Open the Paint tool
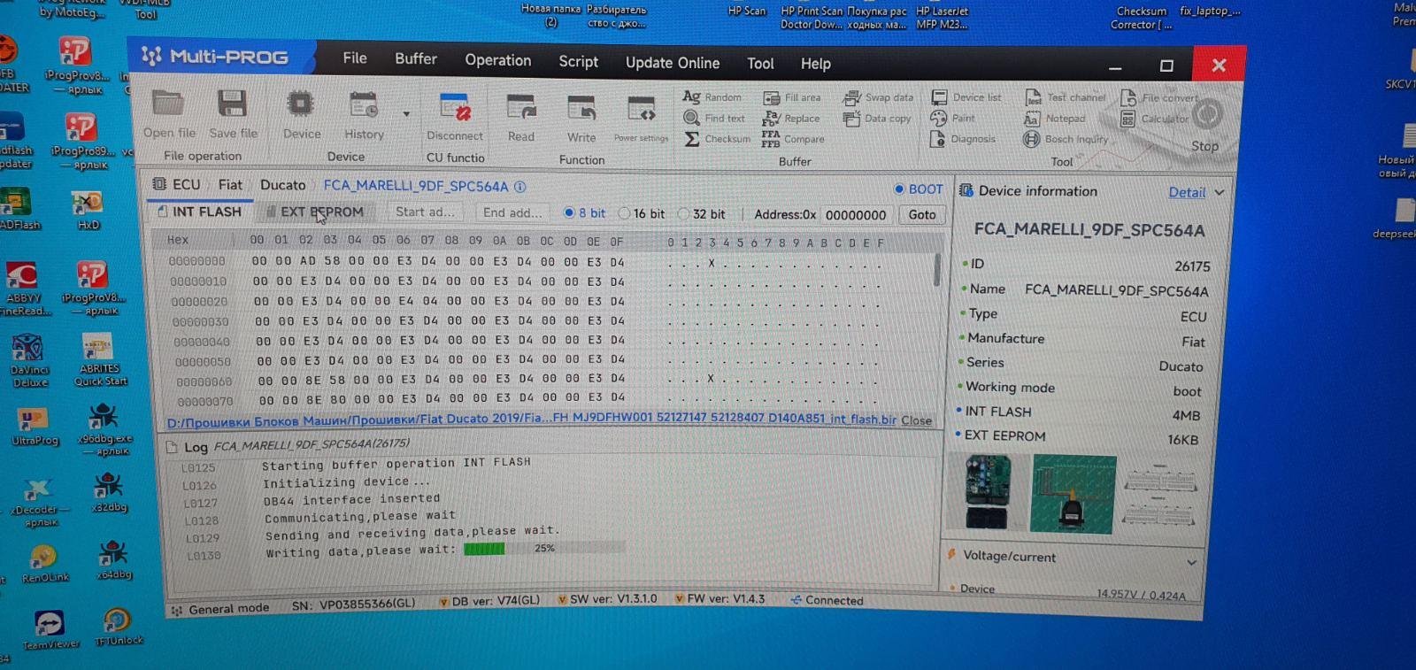 click(953, 118)
